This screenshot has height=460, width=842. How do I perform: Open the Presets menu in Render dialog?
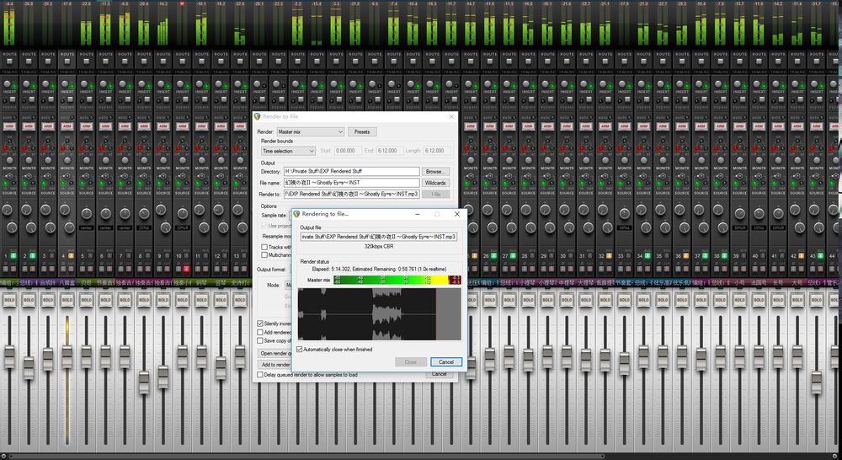tap(362, 132)
